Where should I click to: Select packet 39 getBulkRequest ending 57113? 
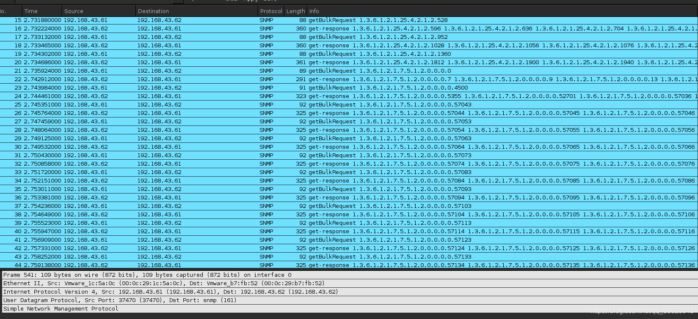[x=349, y=223]
